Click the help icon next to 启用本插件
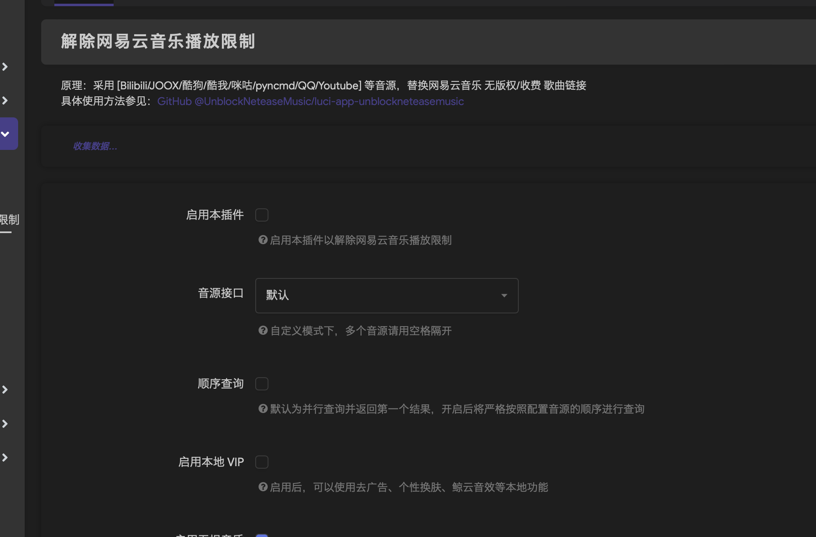816x537 pixels. (x=263, y=240)
